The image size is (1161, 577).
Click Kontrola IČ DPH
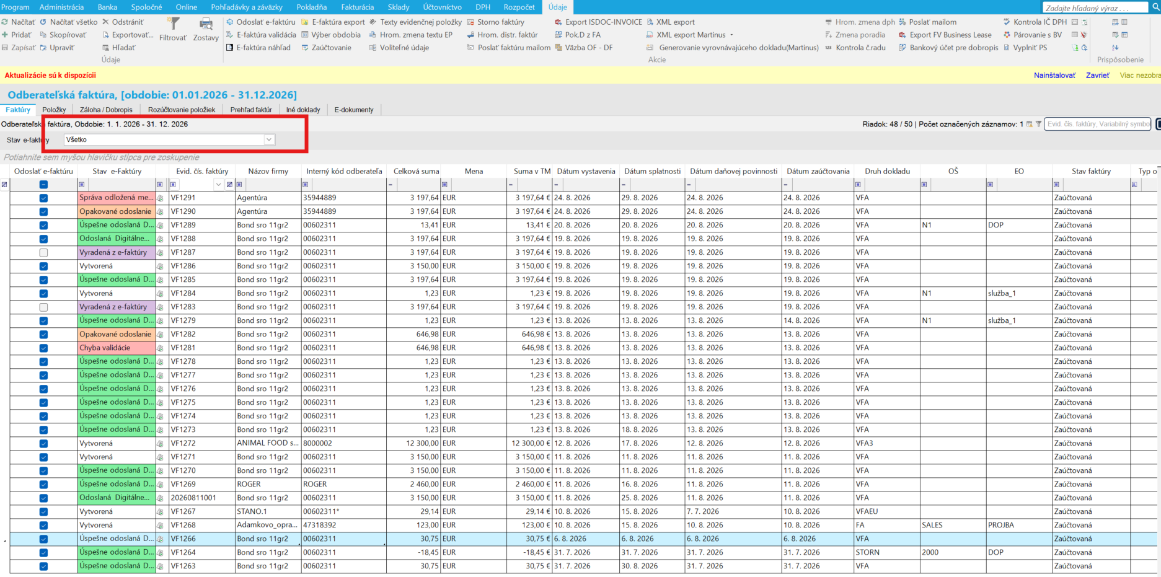tap(1035, 22)
